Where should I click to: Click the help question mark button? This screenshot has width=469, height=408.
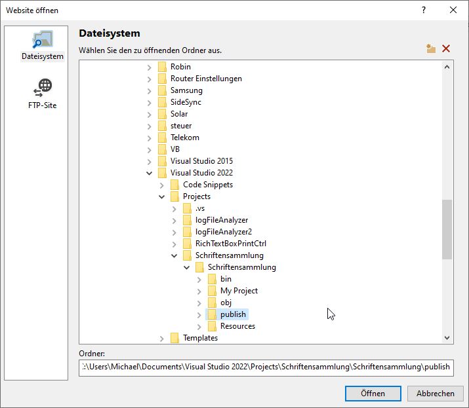pos(424,10)
